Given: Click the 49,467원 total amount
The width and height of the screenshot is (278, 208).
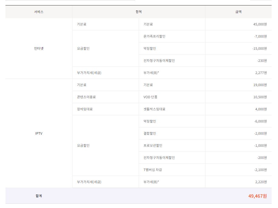Looking at the screenshot, I should click(x=257, y=196).
